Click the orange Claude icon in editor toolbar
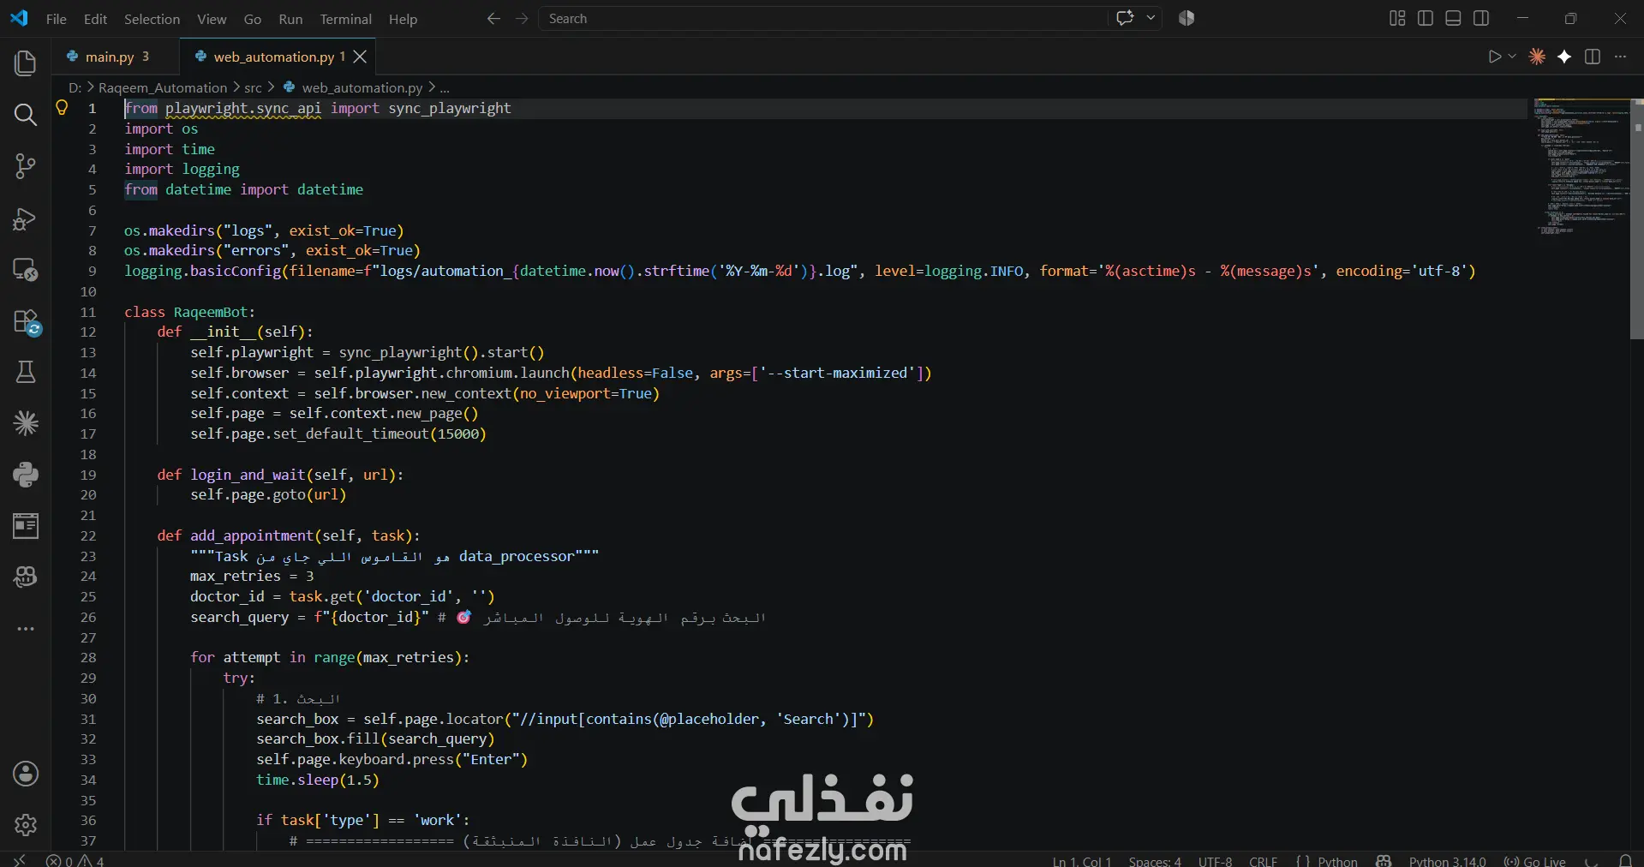The width and height of the screenshot is (1644, 867). pos(1537,57)
